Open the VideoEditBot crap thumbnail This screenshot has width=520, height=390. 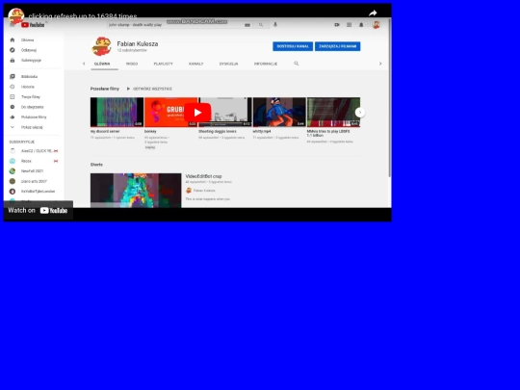tap(136, 191)
